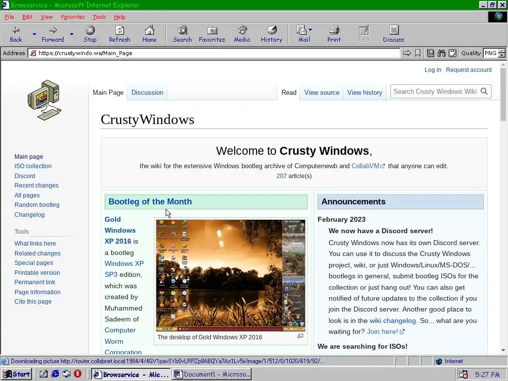This screenshot has width=508, height=381.
Task: Click the wiki changelog link
Action: (392, 320)
